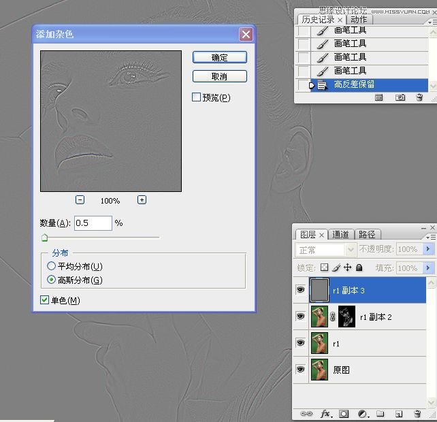Enable the 预览 preview checkbox
437x422 pixels.
coord(197,97)
